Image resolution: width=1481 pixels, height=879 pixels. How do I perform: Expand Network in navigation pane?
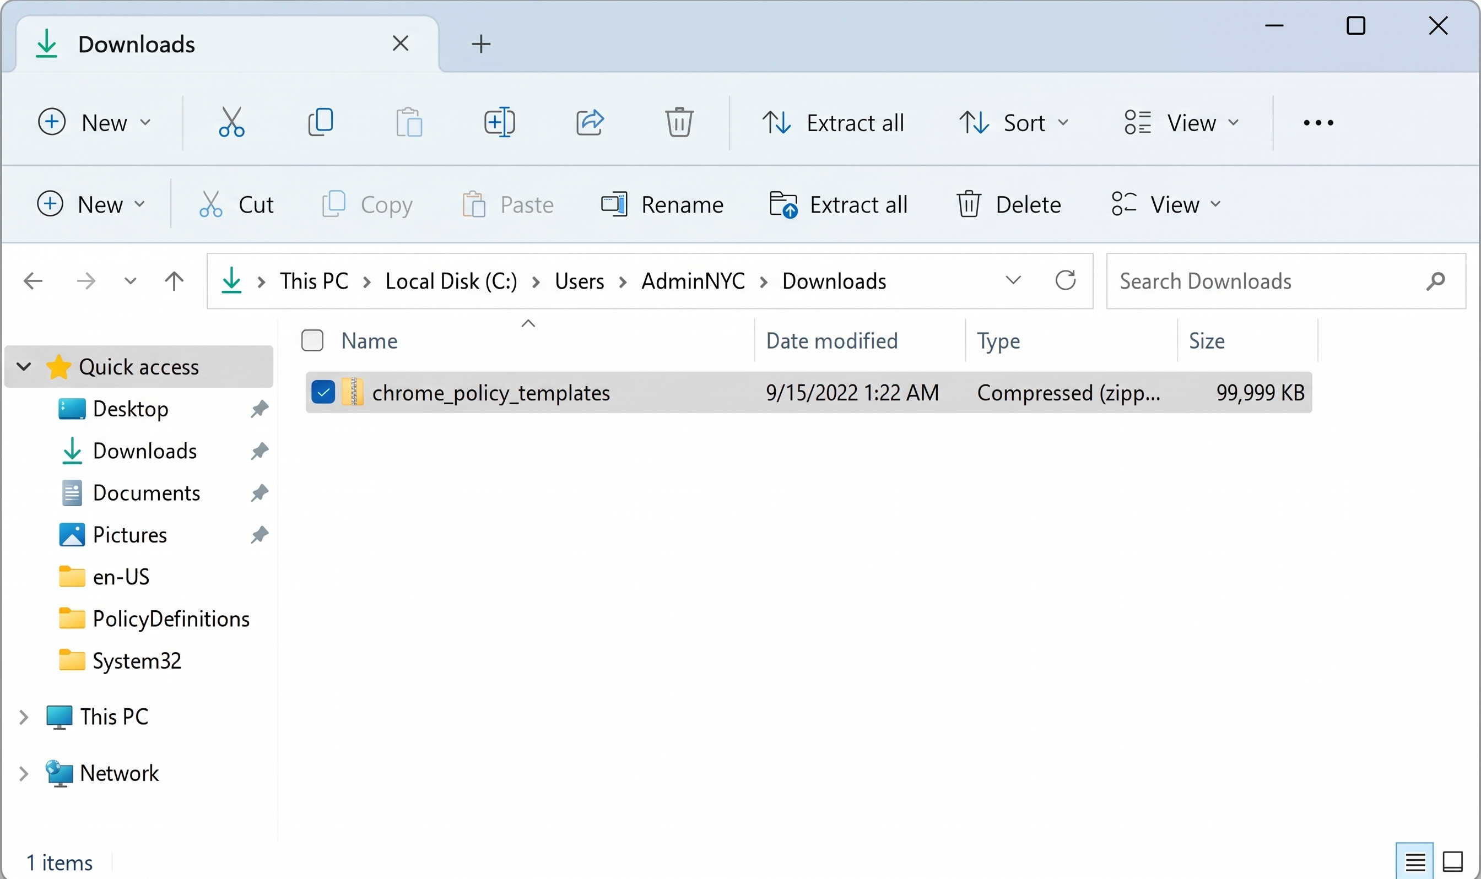click(x=24, y=774)
